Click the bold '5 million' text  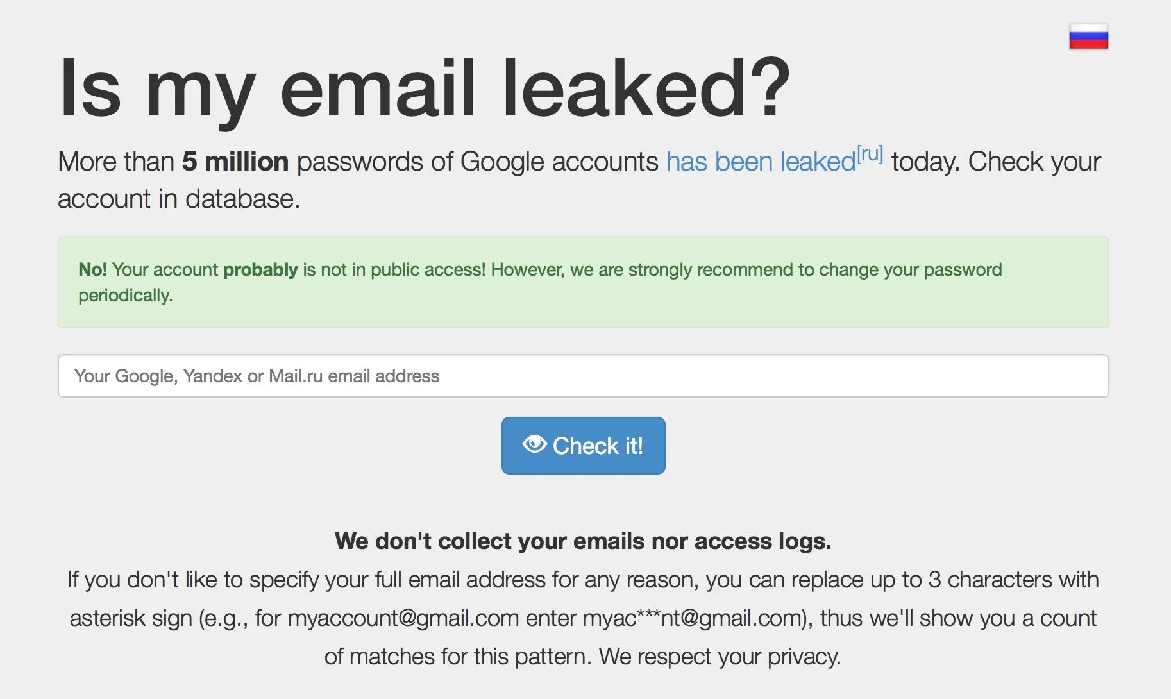coord(235,162)
